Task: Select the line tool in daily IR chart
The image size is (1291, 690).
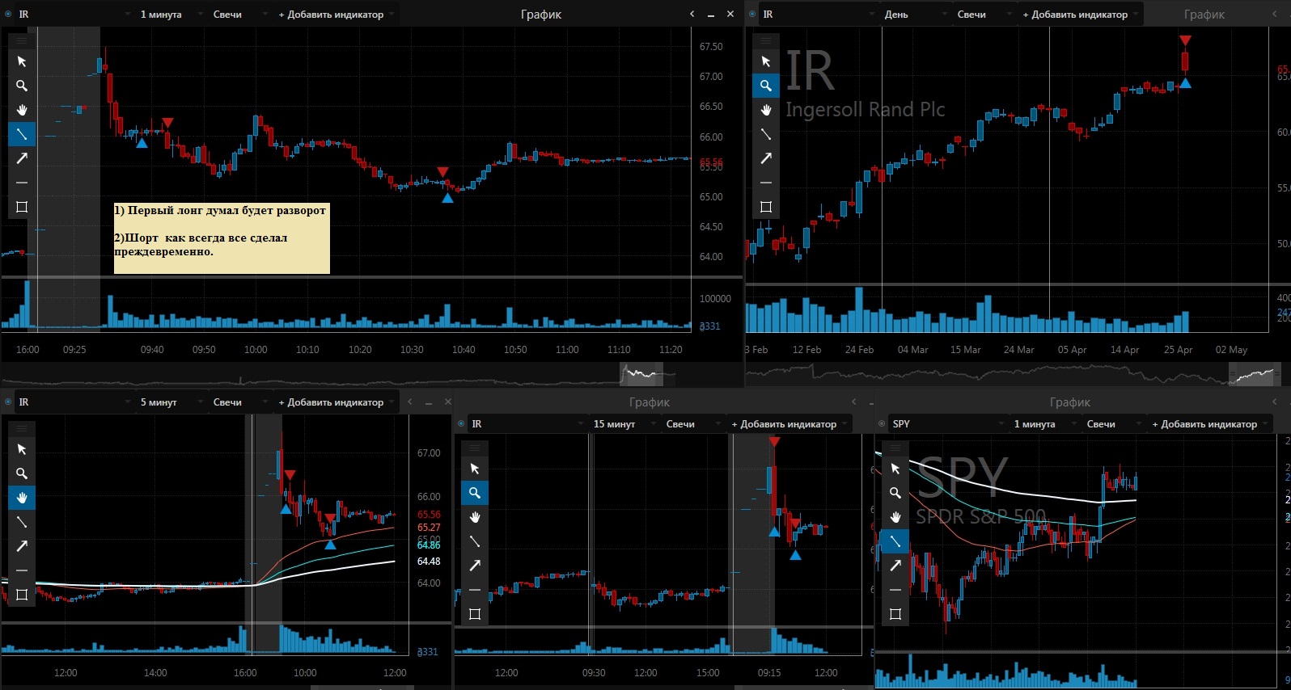Action: click(x=766, y=134)
